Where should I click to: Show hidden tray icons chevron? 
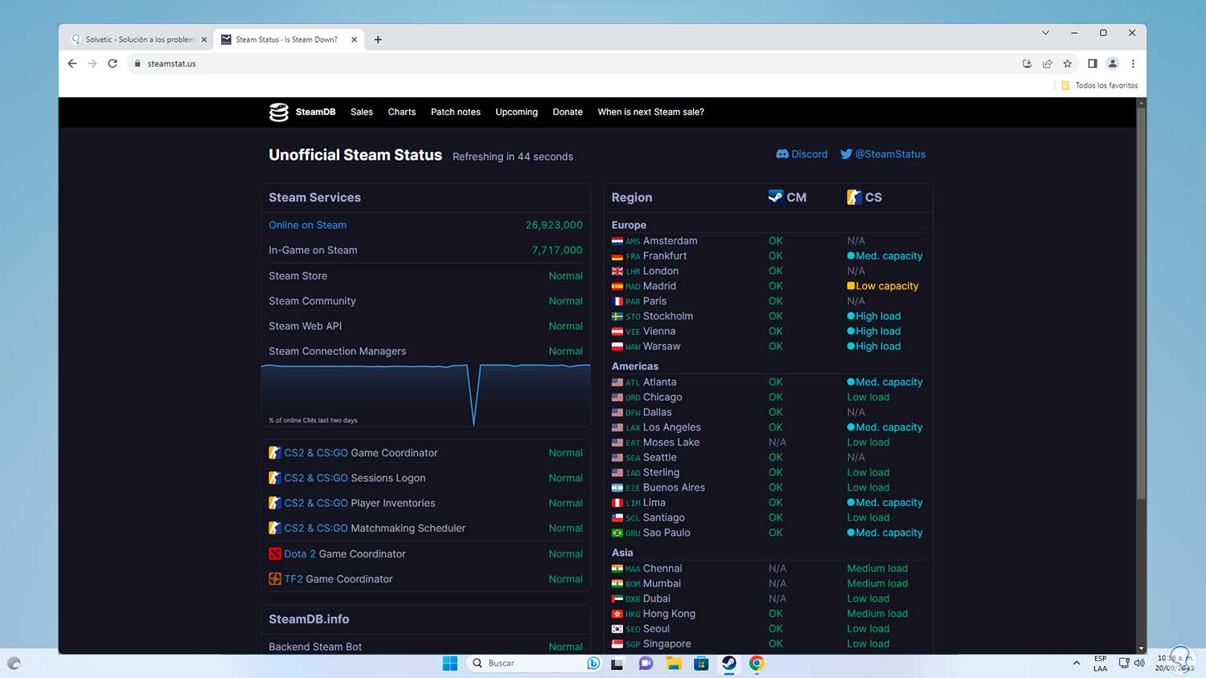coord(1076,663)
